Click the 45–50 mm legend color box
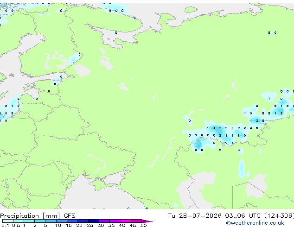The width and height of the screenshot is (294, 227). (136, 221)
